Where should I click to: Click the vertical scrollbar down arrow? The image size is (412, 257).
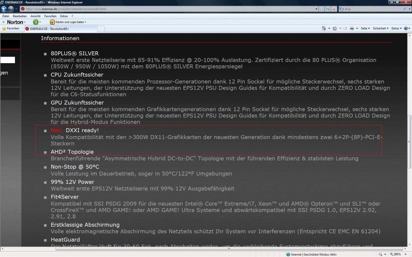pos(409,245)
